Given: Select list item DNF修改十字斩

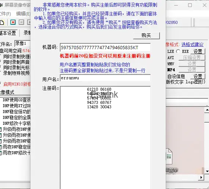Looking at the screenshot, I should click(16, 123).
